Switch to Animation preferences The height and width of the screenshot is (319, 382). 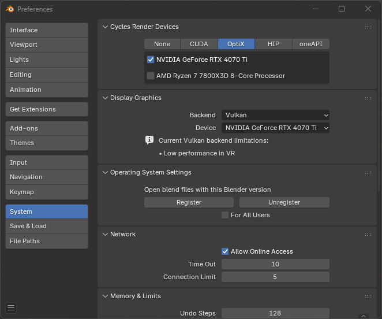pos(47,90)
